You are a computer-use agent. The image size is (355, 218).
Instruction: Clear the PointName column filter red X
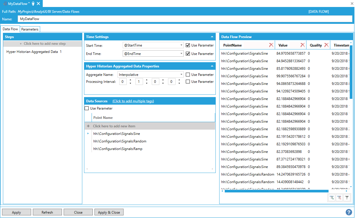pyautogui.click(x=271, y=45)
